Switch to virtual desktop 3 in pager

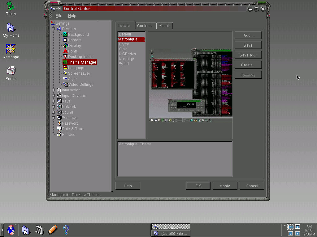click(x=297, y=227)
